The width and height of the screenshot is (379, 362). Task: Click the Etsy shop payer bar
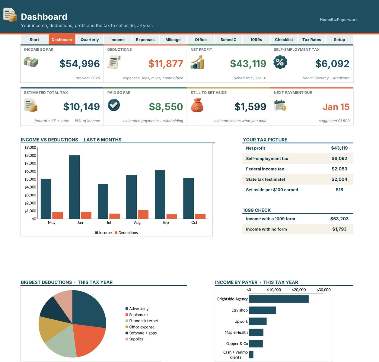tap(263, 310)
